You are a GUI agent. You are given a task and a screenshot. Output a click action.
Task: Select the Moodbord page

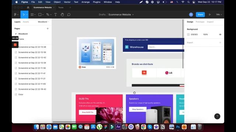(x=23, y=34)
